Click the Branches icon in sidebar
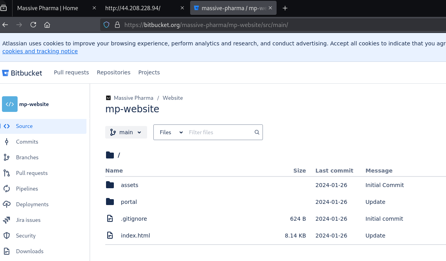The image size is (446, 261). click(7, 157)
